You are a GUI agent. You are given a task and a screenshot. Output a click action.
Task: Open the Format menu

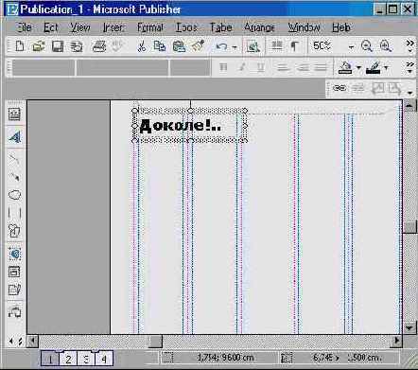[150, 27]
